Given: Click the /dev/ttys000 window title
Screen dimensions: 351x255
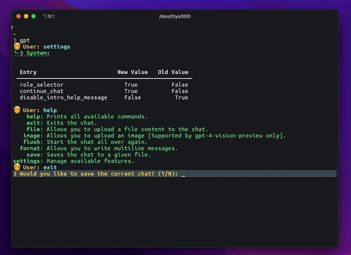Looking at the screenshot, I should [x=175, y=16].
